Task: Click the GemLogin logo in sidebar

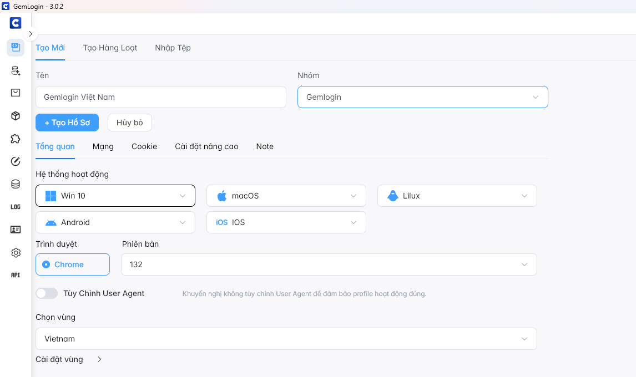Action: point(16,23)
